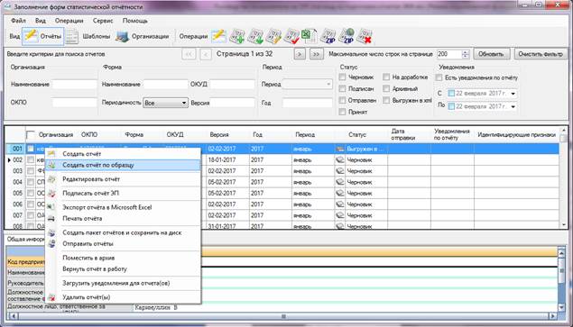
Task: Click the delete report icon with red cross
Action: [x=365, y=36]
